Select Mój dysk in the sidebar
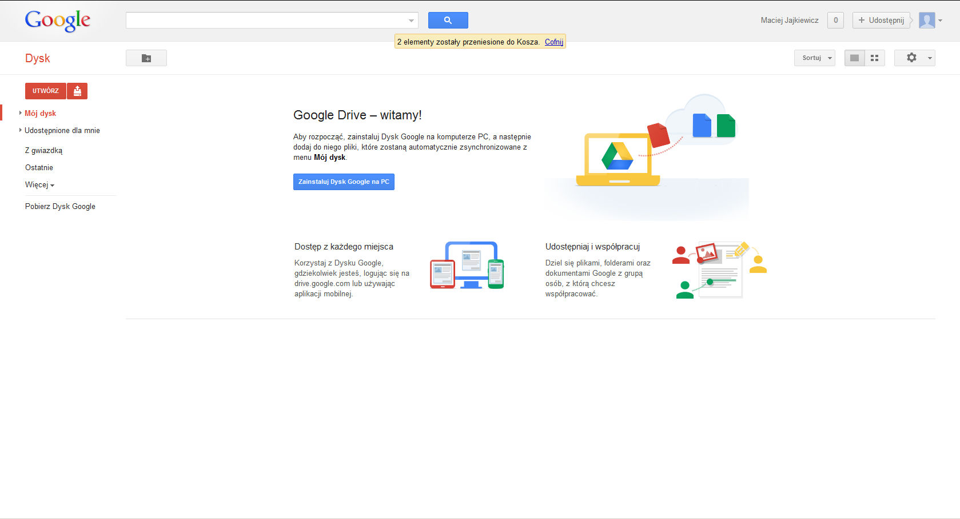 click(41, 113)
